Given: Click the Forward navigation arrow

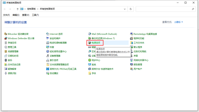Looking at the screenshot, I should [10, 9].
